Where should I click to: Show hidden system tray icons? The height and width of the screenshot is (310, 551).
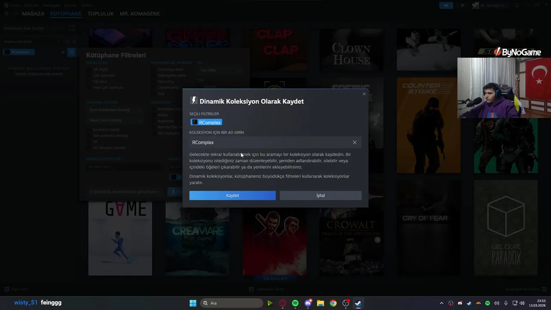click(x=441, y=303)
